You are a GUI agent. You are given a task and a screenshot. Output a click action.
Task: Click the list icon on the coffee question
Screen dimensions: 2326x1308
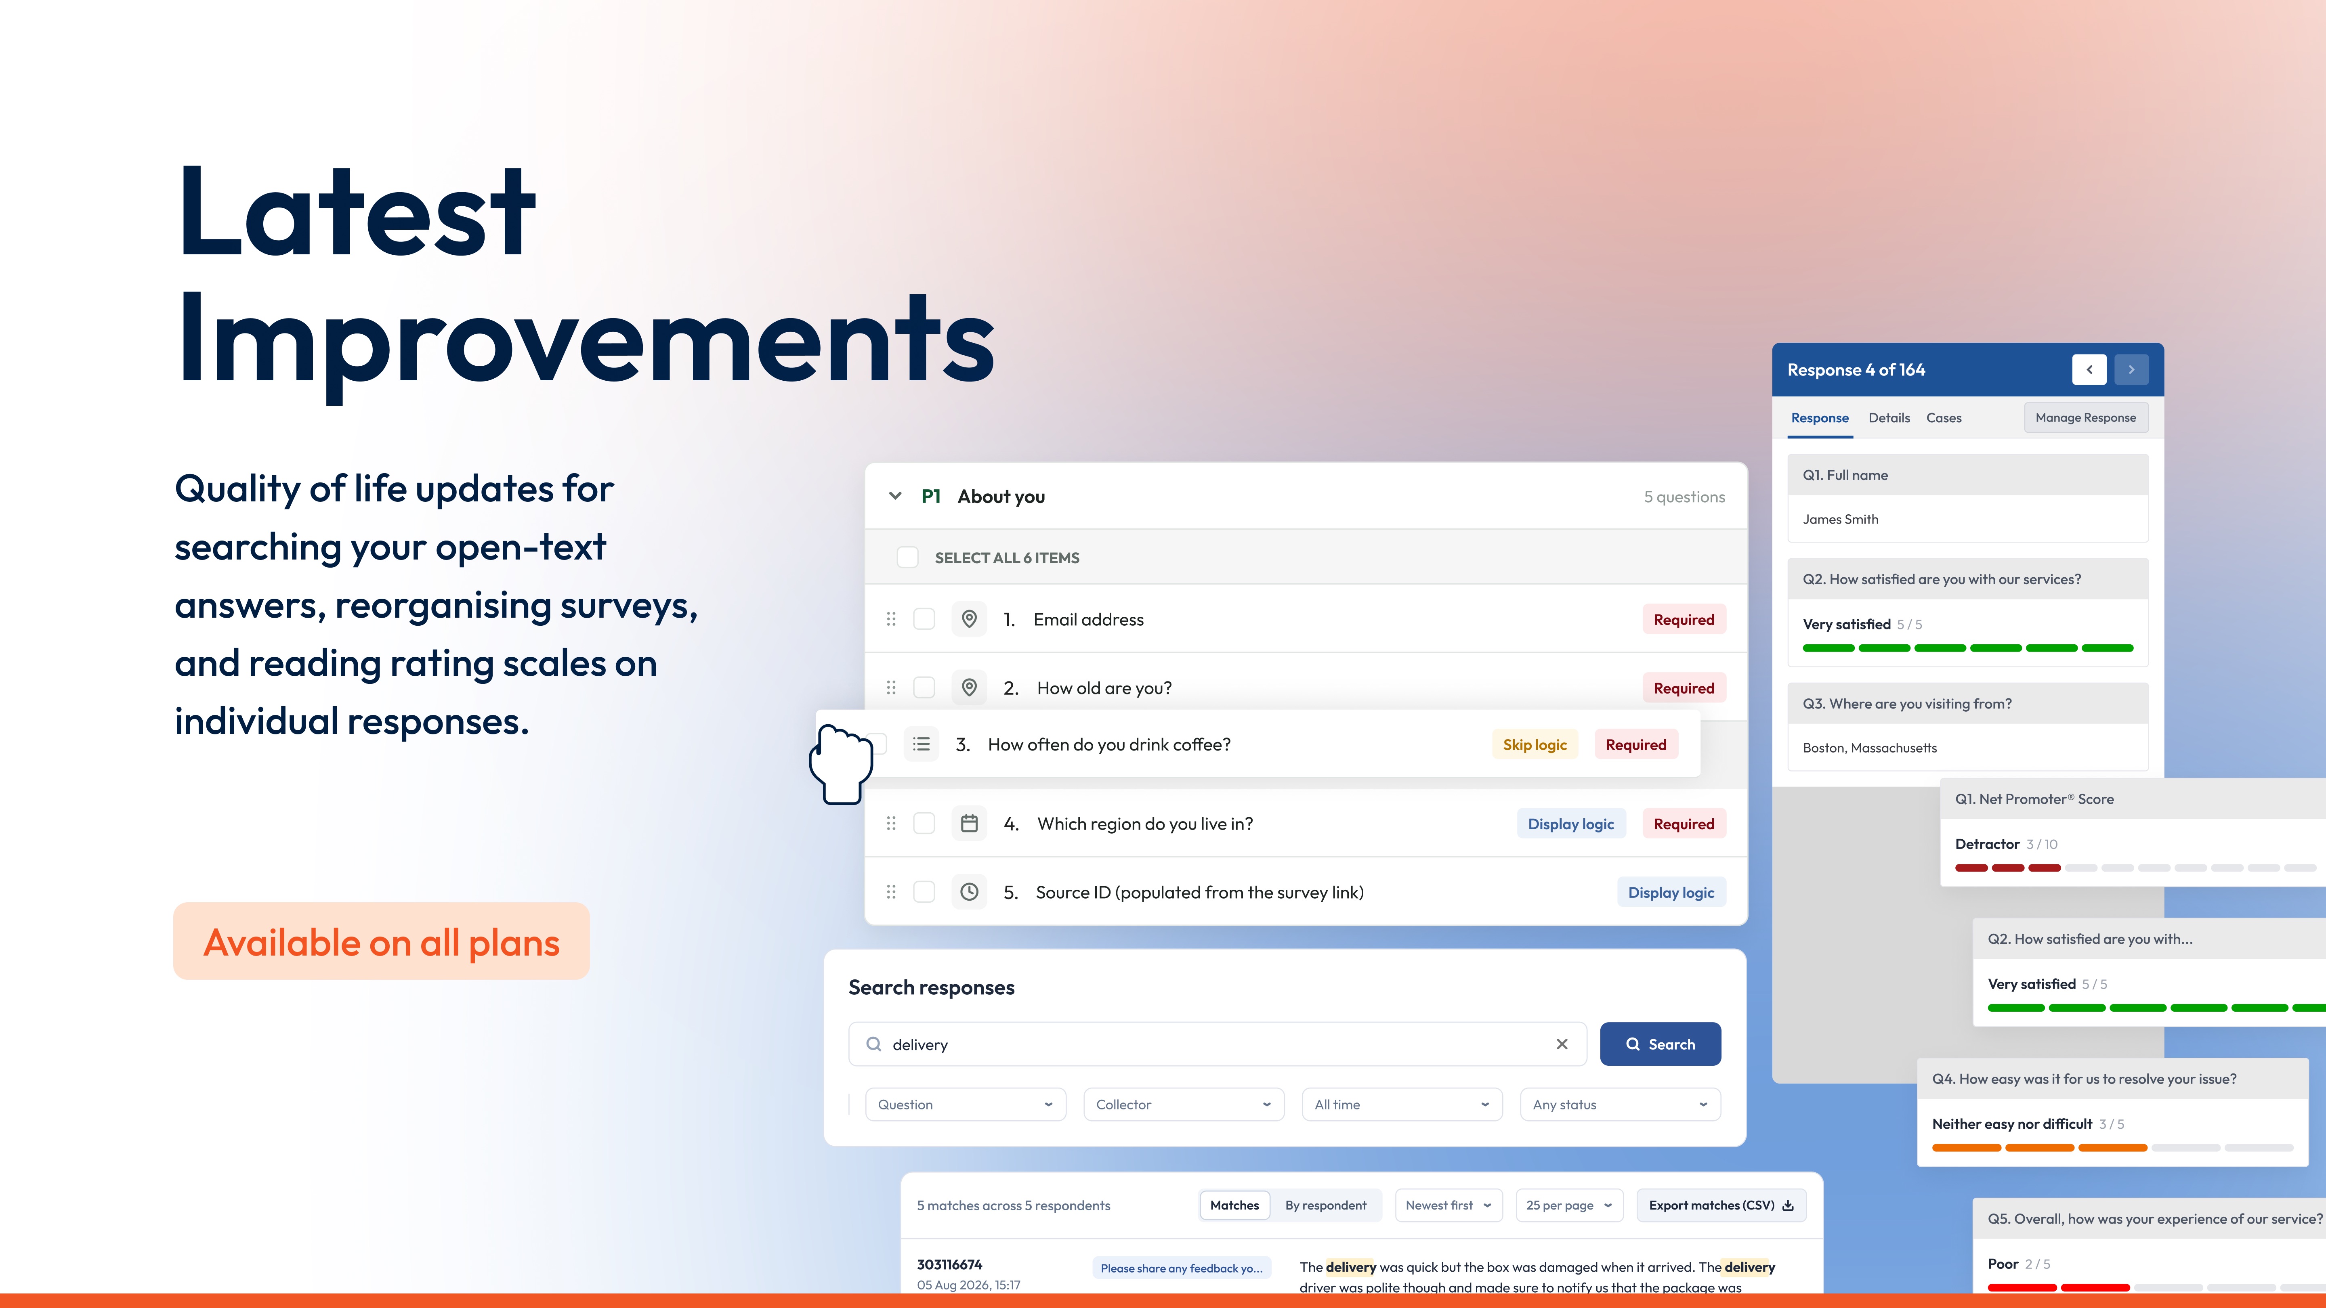pyautogui.click(x=921, y=744)
